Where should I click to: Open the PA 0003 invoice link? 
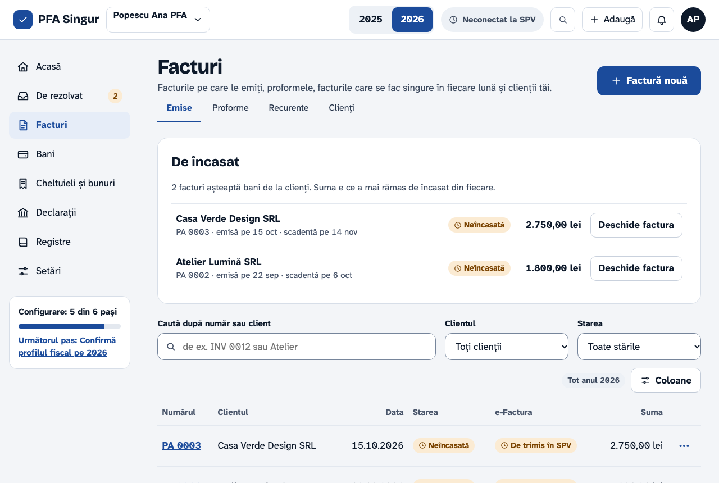click(x=181, y=445)
